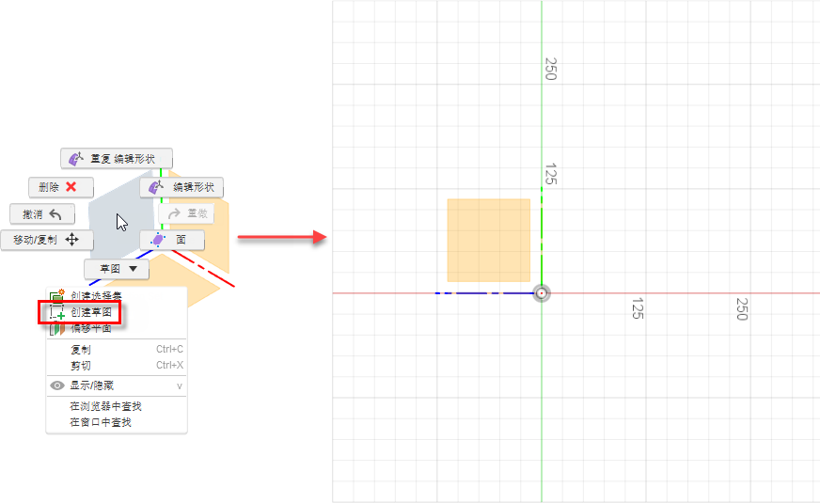Click the redo arrow icon beside 重做
The image size is (820, 503).
click(174, 213)
